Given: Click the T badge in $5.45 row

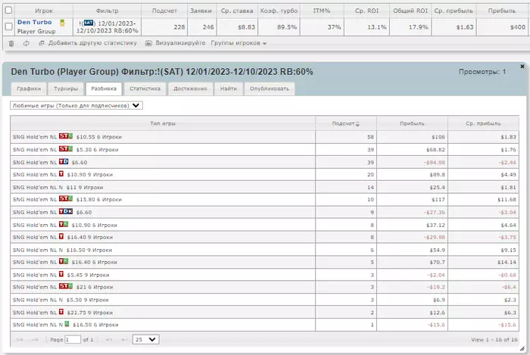Looking at the screenshot, I should click(x=61, y=274).
